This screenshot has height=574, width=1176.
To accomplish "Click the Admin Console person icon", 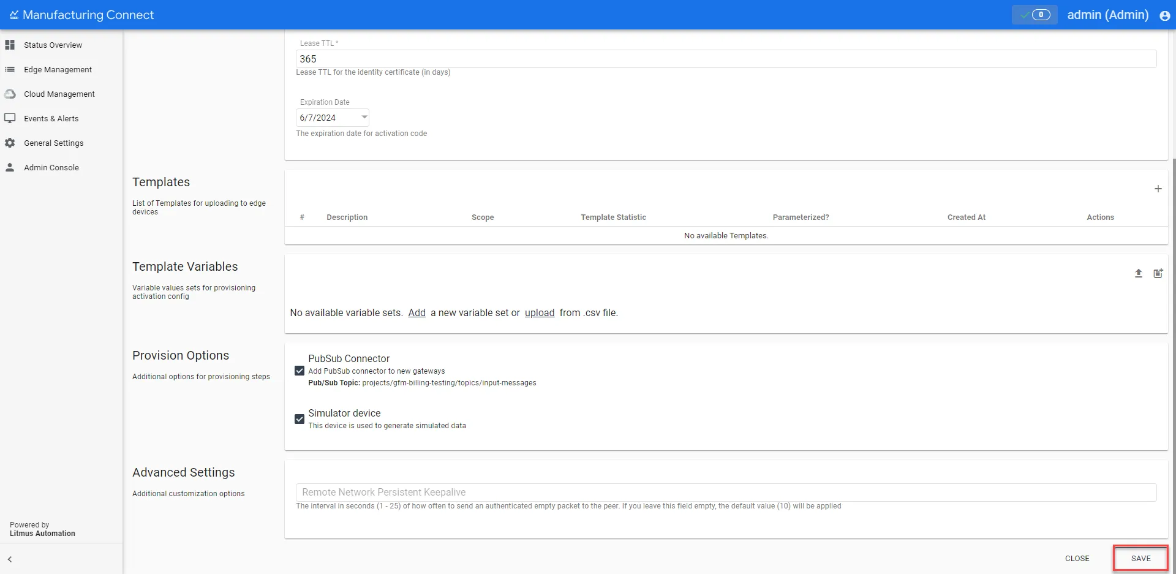I will coord(10,167).
